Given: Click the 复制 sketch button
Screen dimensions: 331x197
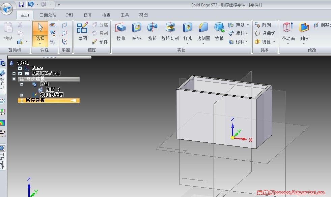Looking at the screenshot, I should [x=100, y=33].
